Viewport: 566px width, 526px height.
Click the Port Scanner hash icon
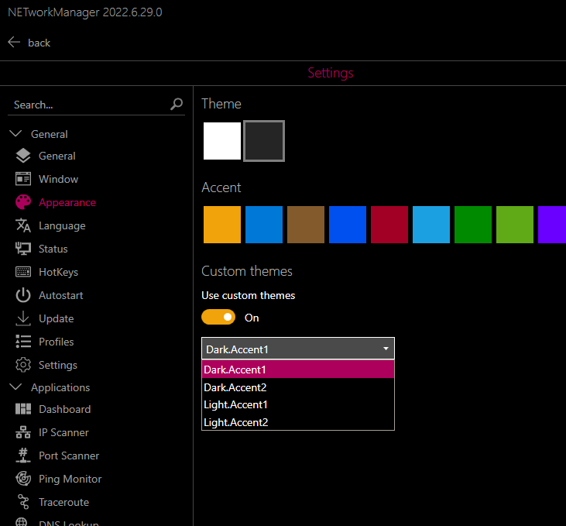pos(23,456)
